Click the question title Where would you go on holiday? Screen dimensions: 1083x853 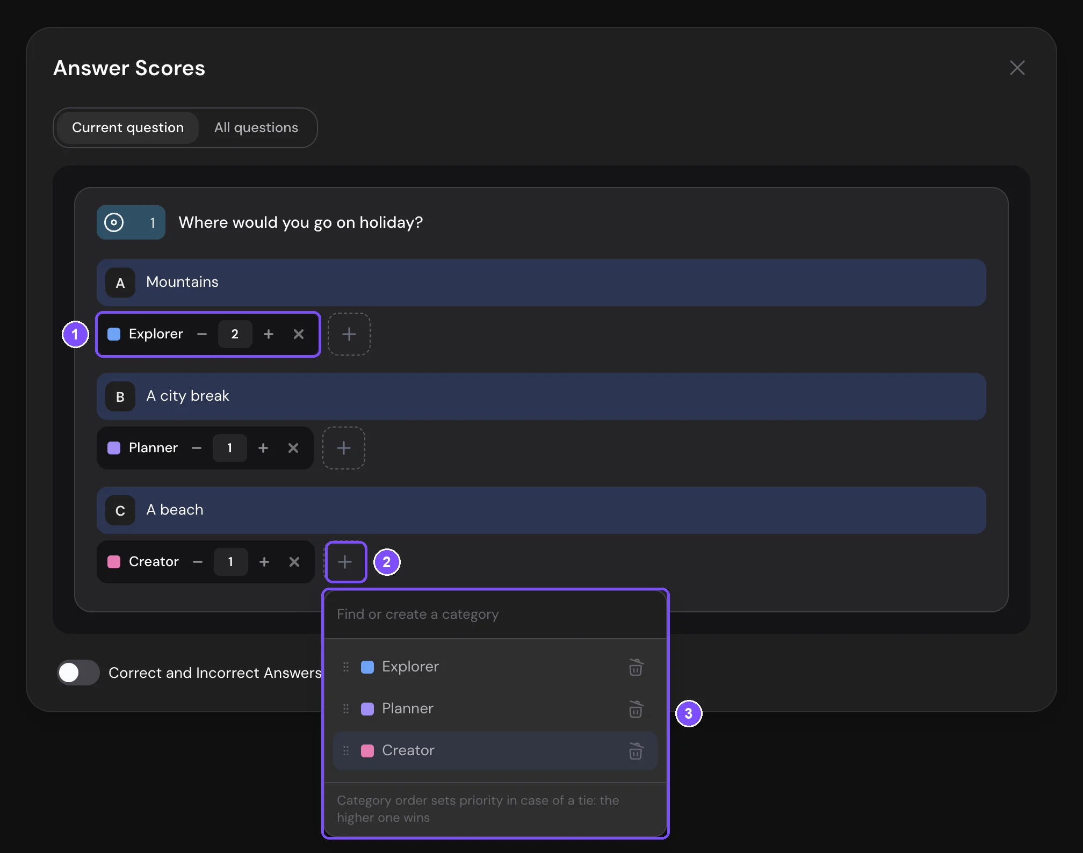tap(301, 222)
